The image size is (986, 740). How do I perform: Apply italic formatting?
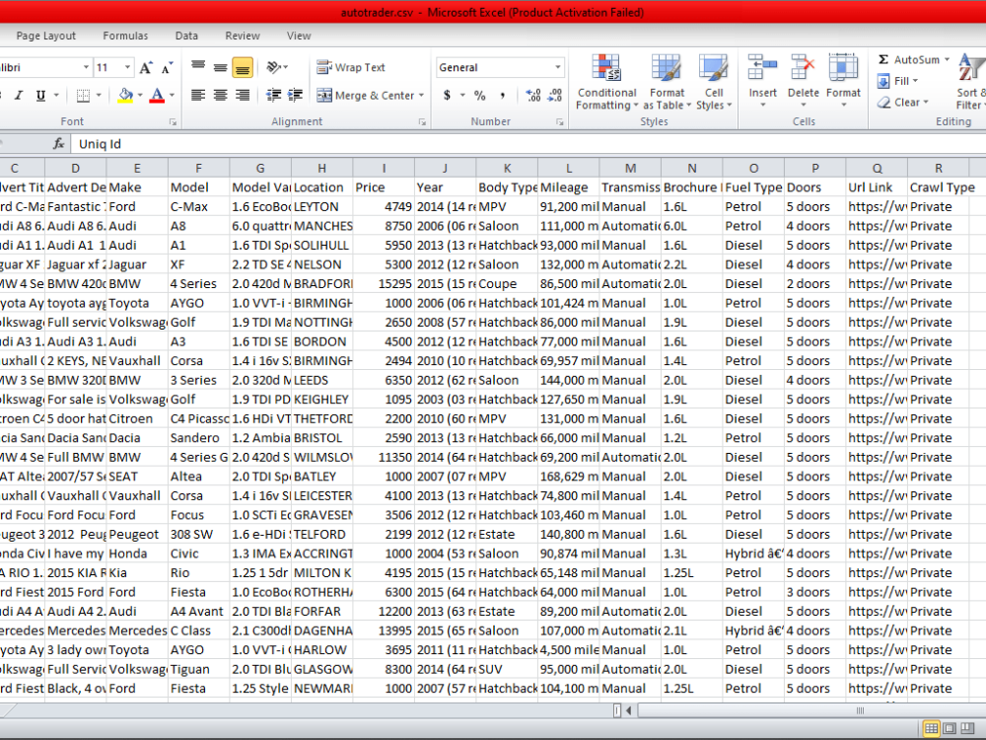[x=18, y=95]
